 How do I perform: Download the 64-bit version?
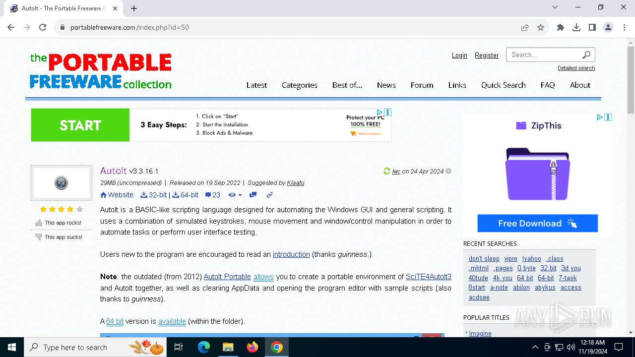(x=186, y=195)
